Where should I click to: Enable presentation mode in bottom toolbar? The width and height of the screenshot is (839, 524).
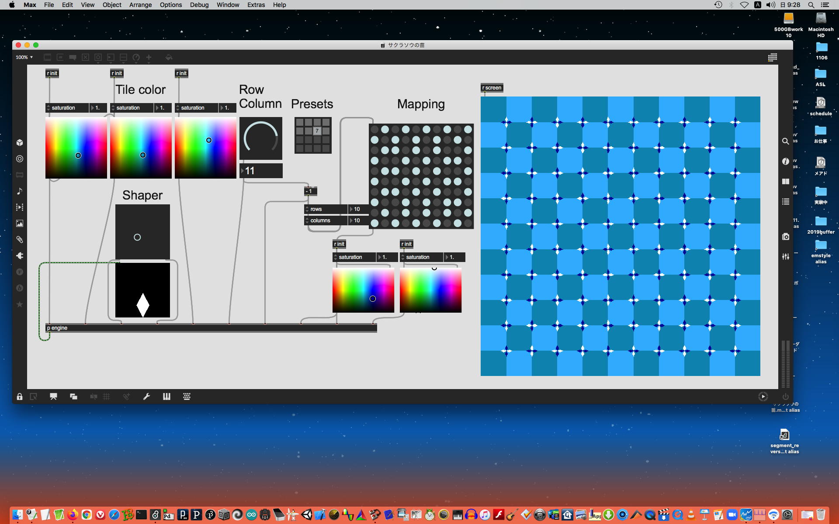pos(53,396)
